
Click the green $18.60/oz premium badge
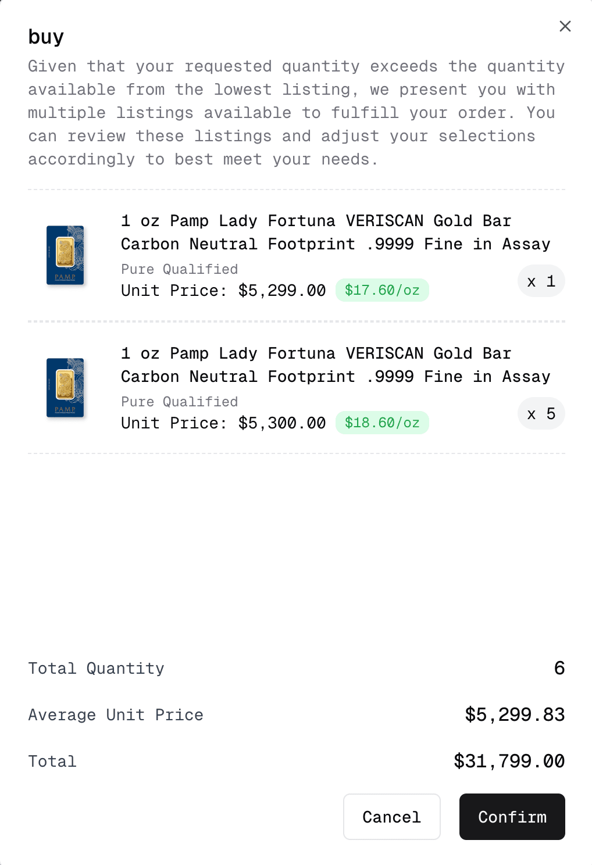pos(381,423)
